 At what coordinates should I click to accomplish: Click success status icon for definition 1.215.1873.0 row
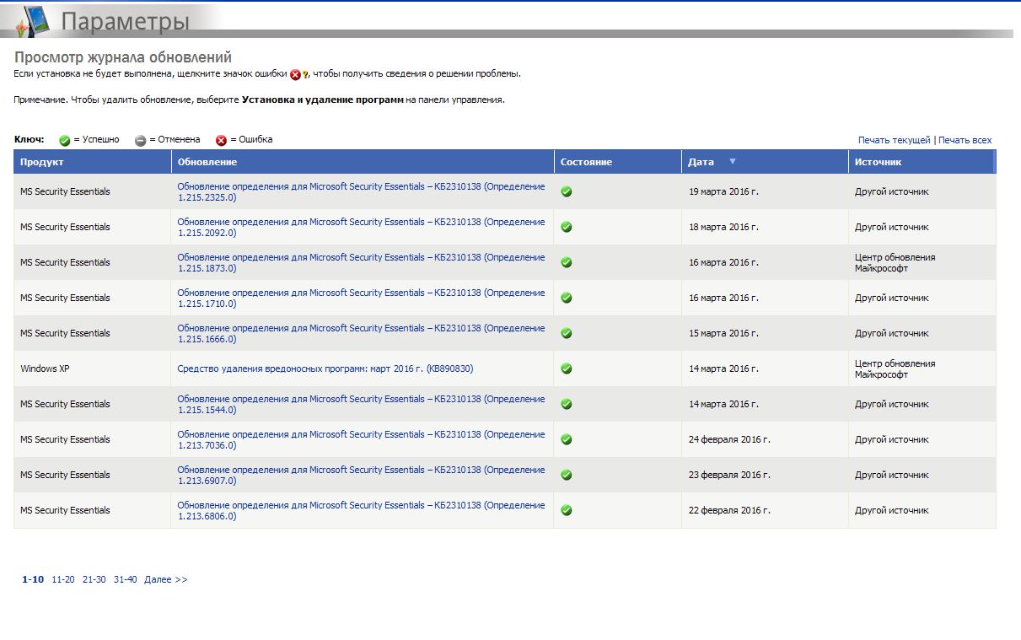tap(567, 262)
